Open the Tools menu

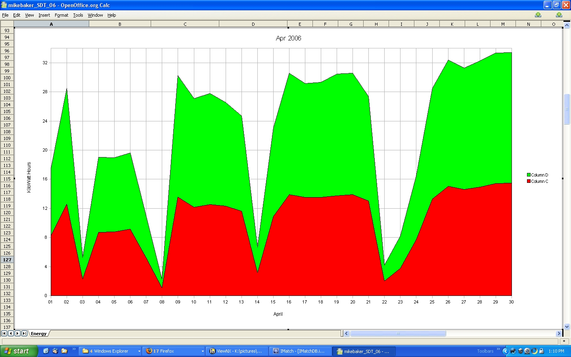tap(78, 15)
